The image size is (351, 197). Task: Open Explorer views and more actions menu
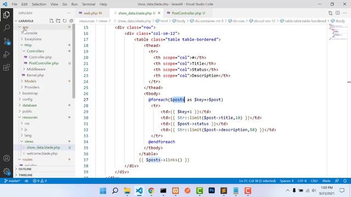[69, 13]
